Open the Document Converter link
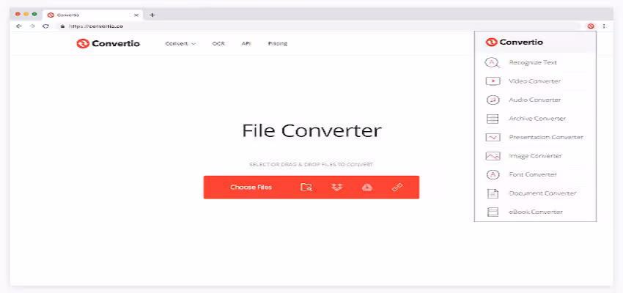The height and width of the screenshot is (293, 623). (x=542, y=193)
